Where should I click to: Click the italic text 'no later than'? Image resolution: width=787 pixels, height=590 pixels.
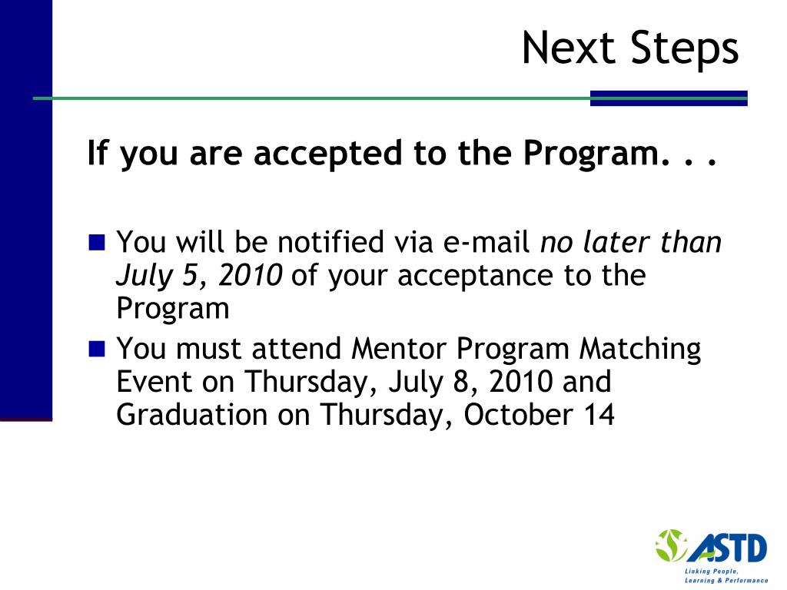point(631,242)
